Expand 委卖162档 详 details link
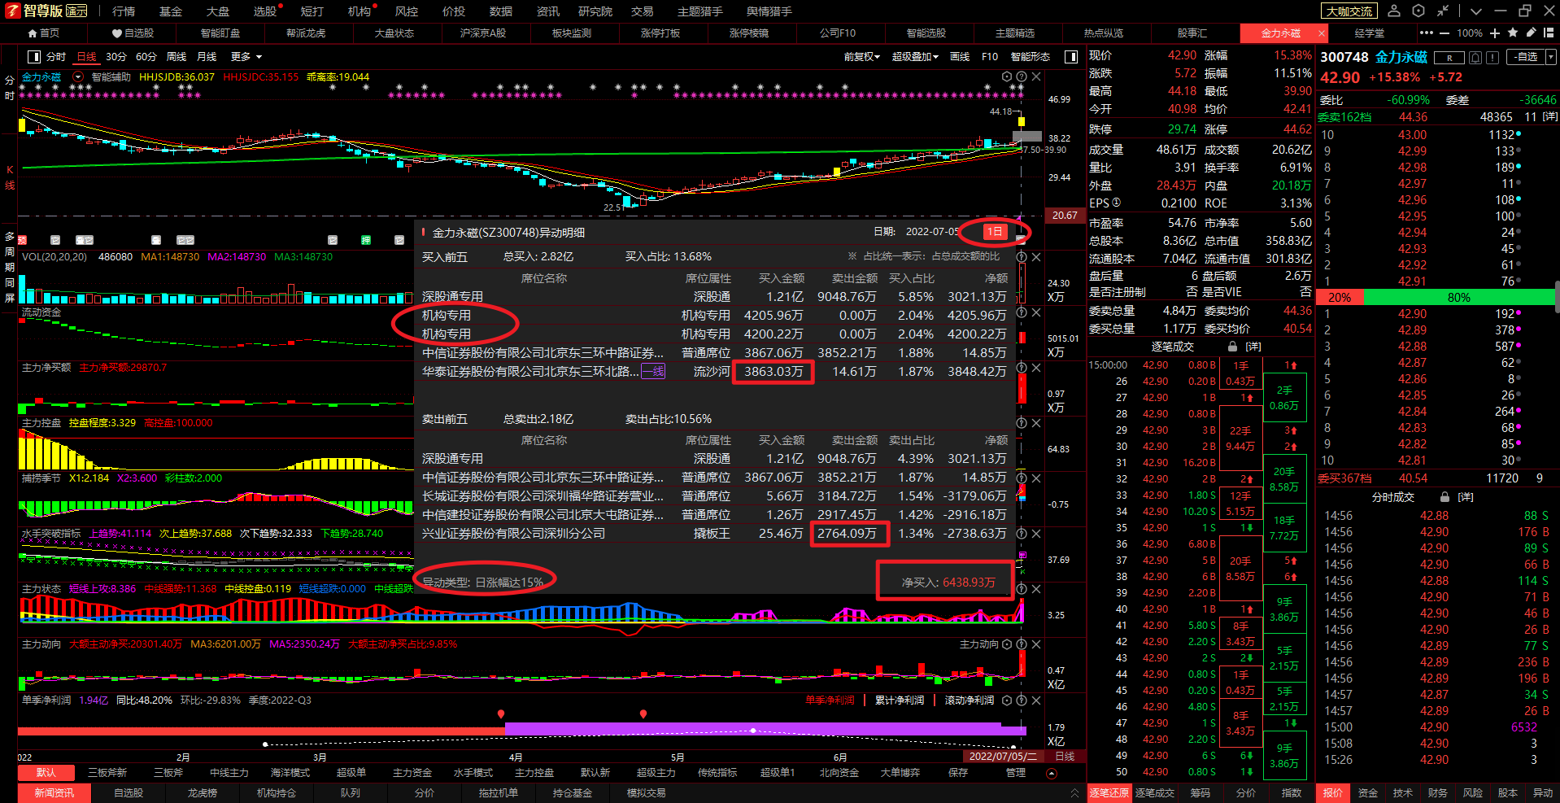The width and height of the screenshot is (1560, 803). [x=1551, y=116]
